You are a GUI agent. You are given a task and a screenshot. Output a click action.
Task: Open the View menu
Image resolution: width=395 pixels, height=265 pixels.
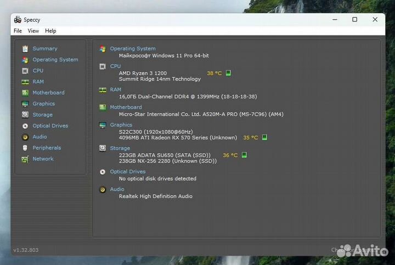[33, 31]
